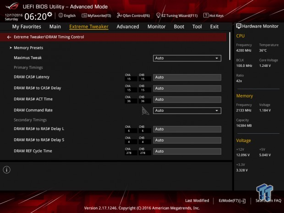This screenshot has width=284, height=213.
Task: Click the EZ Tuning lightbulb icon
Action: 158,16
